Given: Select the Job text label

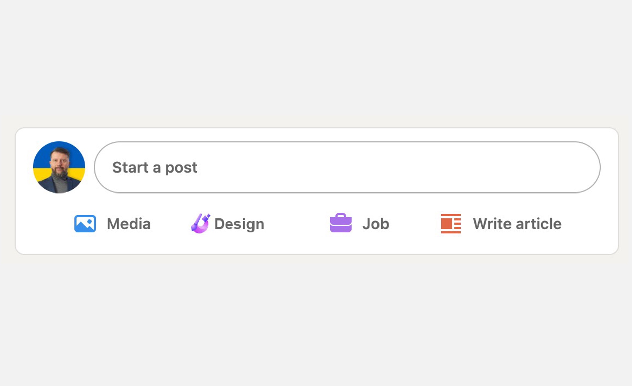Looking at the screenshot, I should (375, 224).
